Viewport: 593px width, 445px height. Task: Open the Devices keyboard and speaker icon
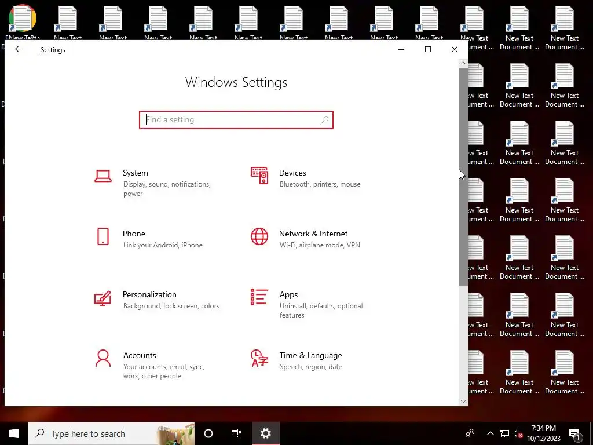tap(259, 176)
